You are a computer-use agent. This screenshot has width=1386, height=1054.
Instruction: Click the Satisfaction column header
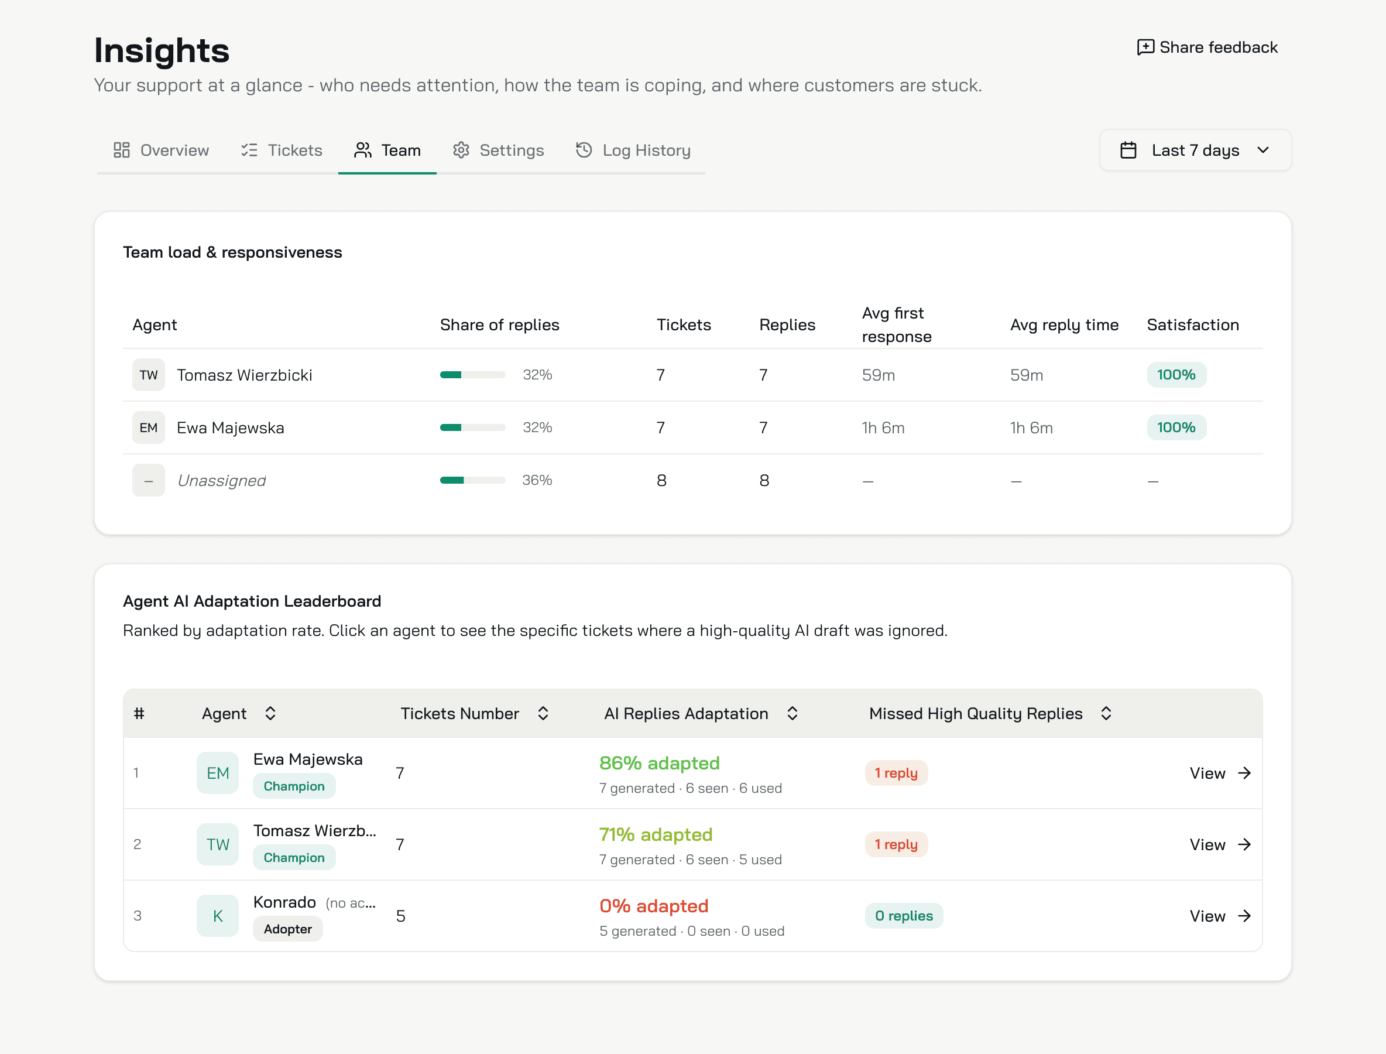(1192, 325)
